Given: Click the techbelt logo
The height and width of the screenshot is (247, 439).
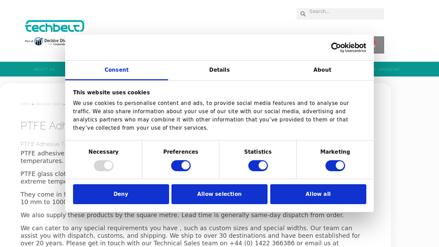Looking at the screenshot, I should pos(54,26).
